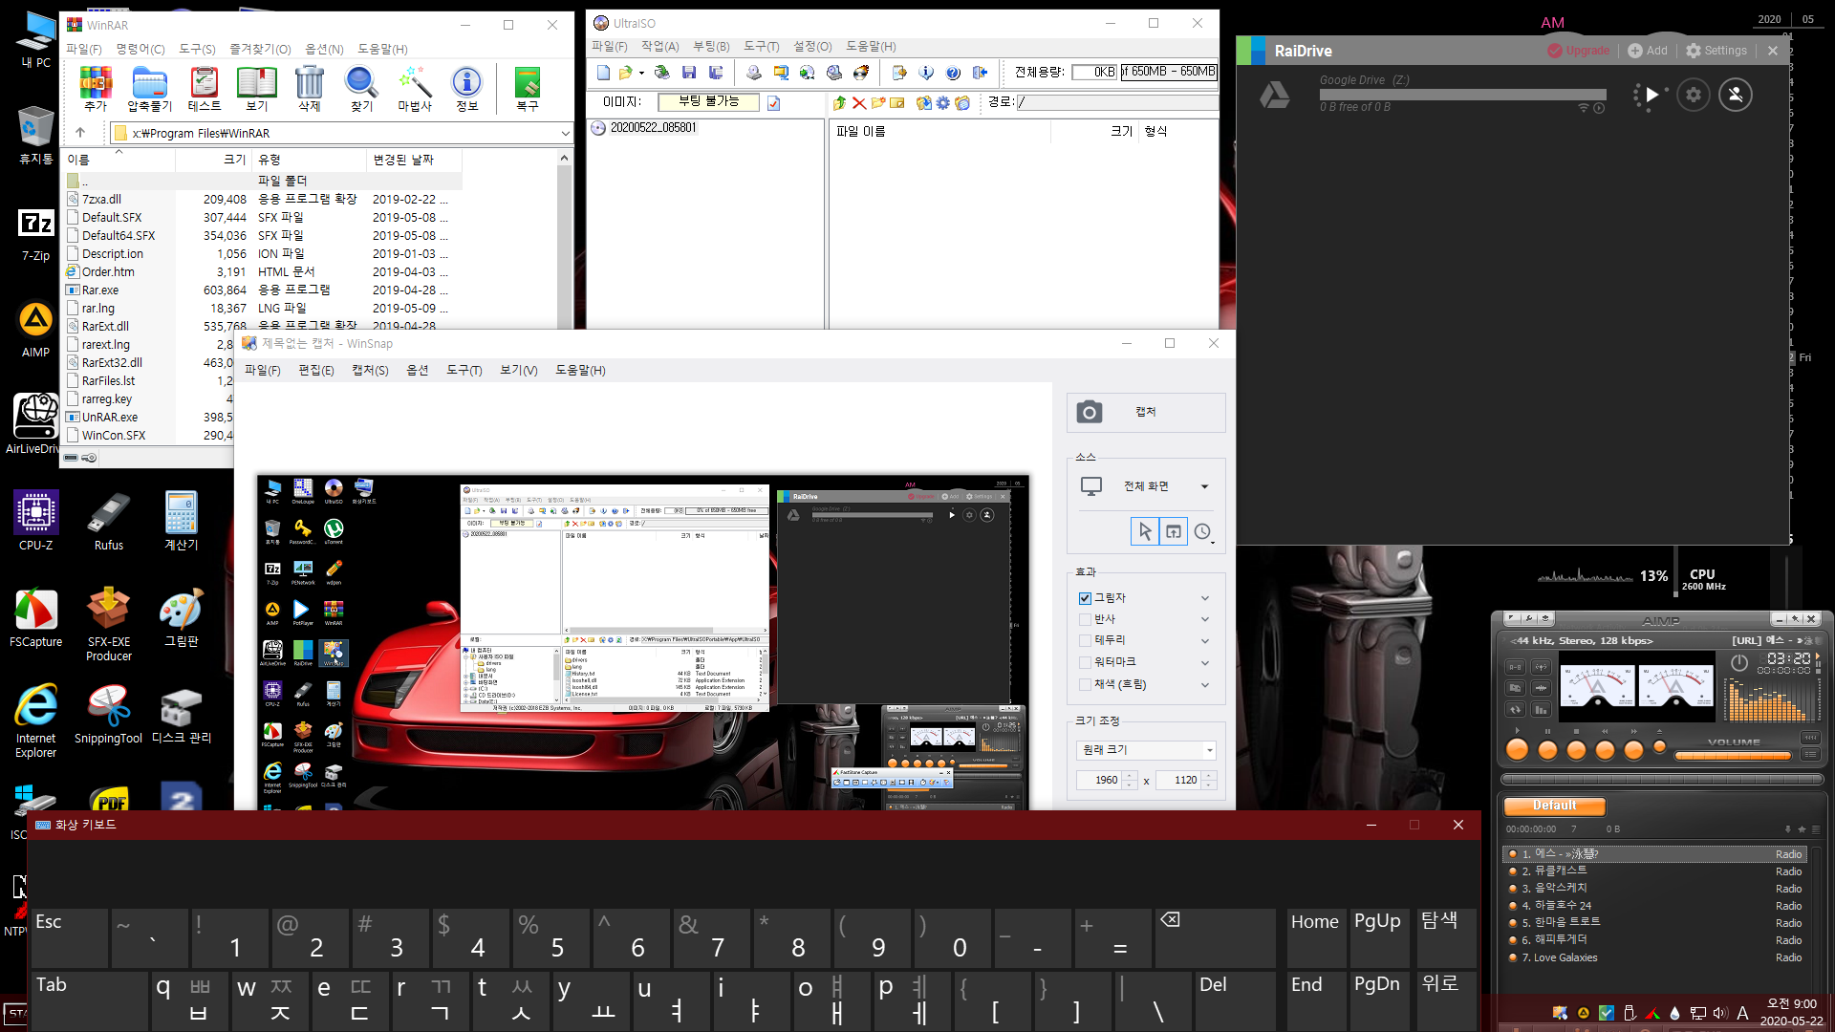Expand WinSnap 테두리 options chevron
This screenshot has height=1032, width=1835.
(1205, 641)
